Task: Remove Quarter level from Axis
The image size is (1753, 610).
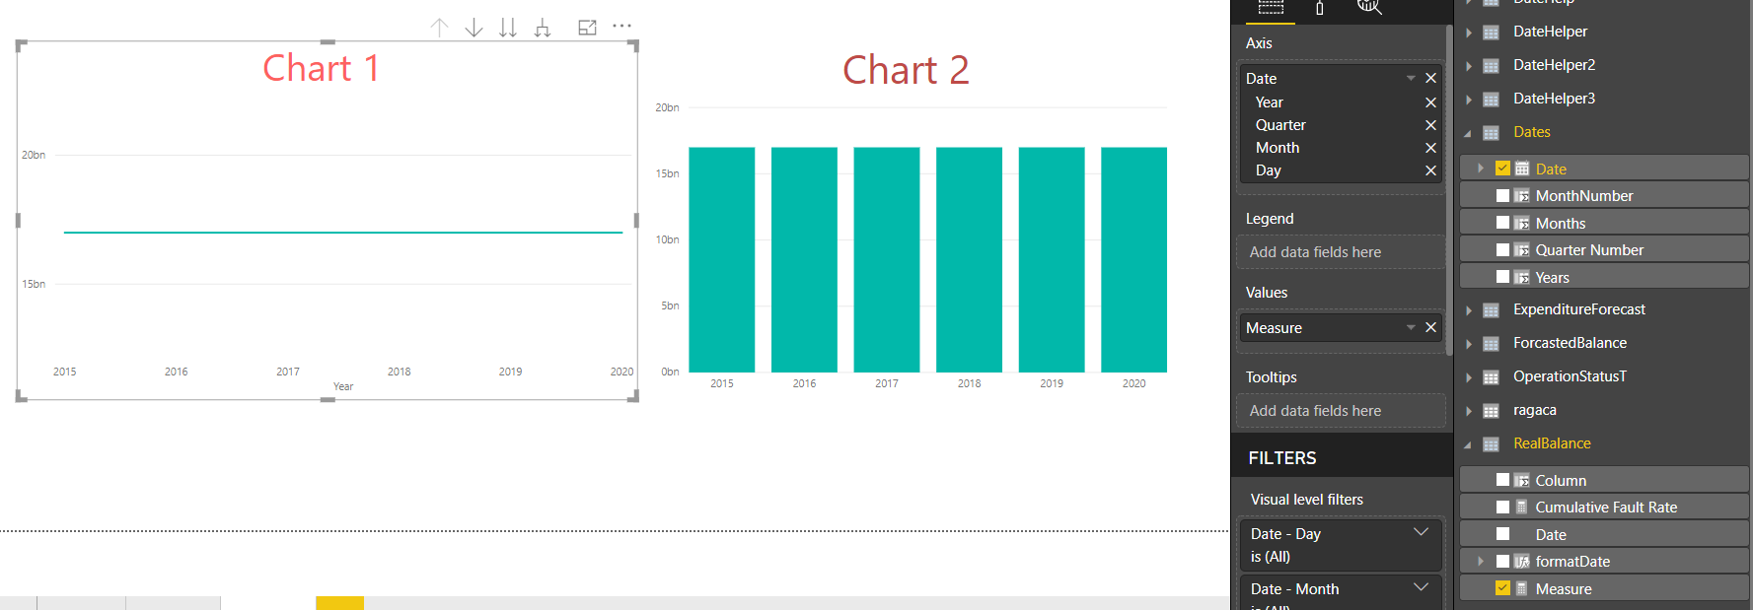Action: pos(1430,125)
